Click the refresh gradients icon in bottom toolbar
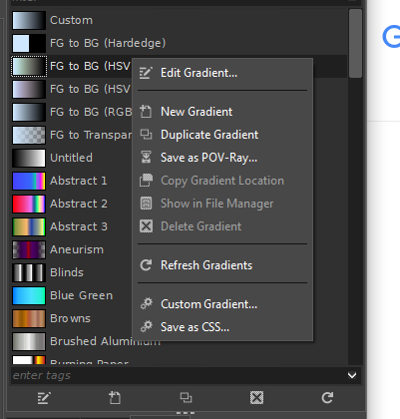 point(327,398)
